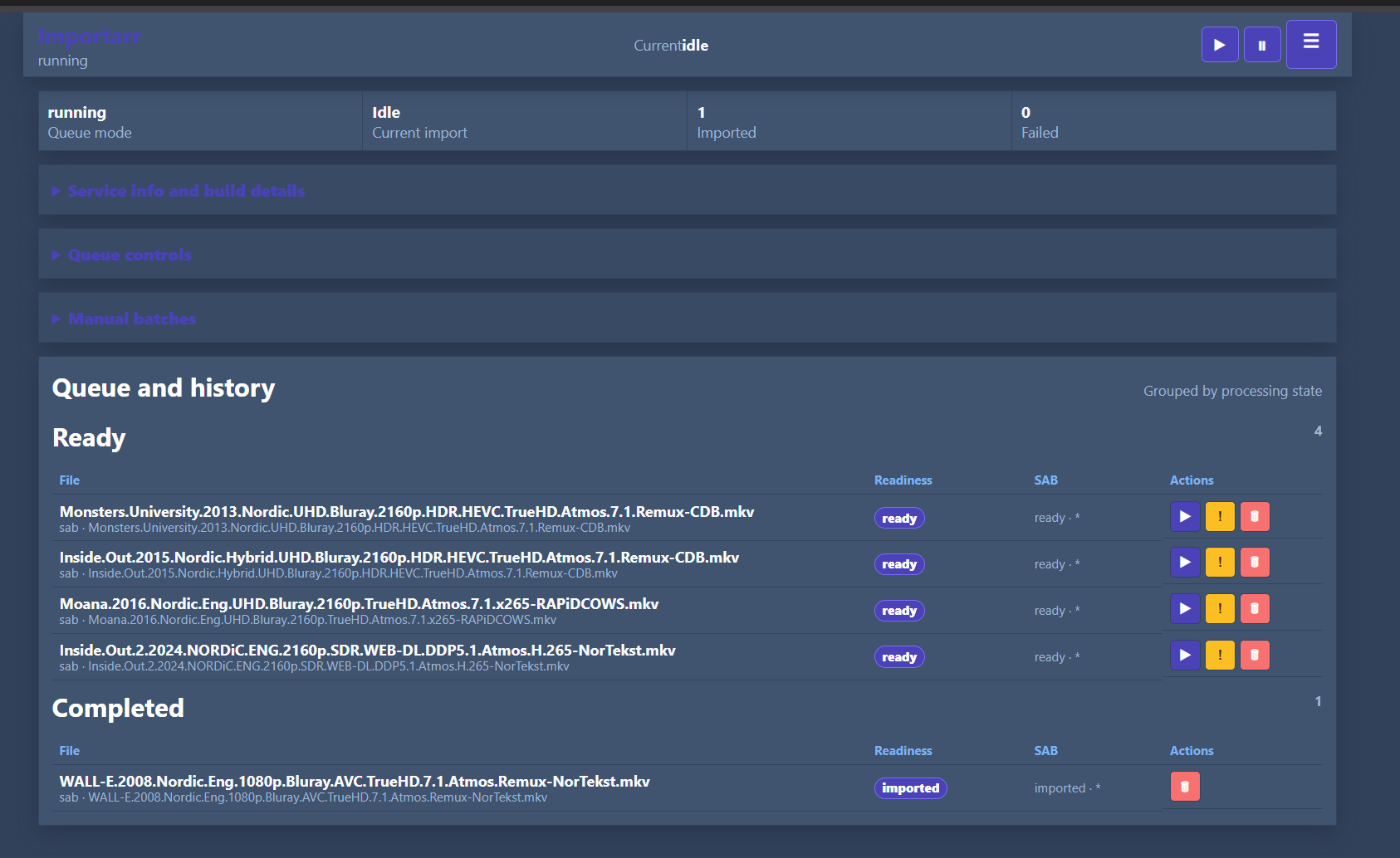Click Actions column header in Ready table
Image resolution: width=1400 pixels, height=858 pixels.
(1192, 480)
